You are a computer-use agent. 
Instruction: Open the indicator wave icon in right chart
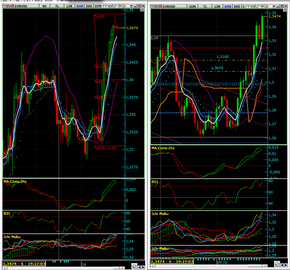[x=158, y=6]
